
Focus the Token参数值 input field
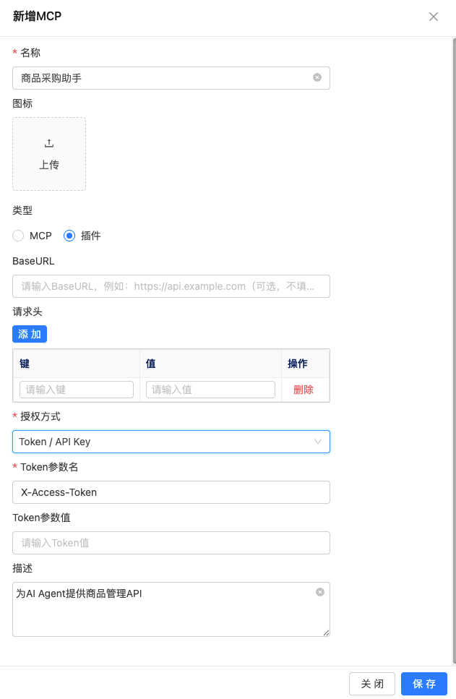pos(171,543)
